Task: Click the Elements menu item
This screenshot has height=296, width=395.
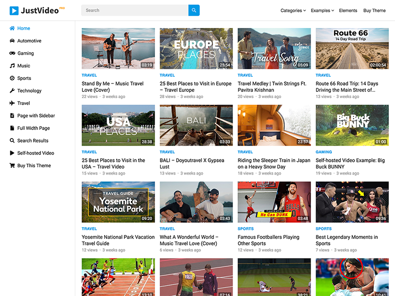Action: click(348, 10)
